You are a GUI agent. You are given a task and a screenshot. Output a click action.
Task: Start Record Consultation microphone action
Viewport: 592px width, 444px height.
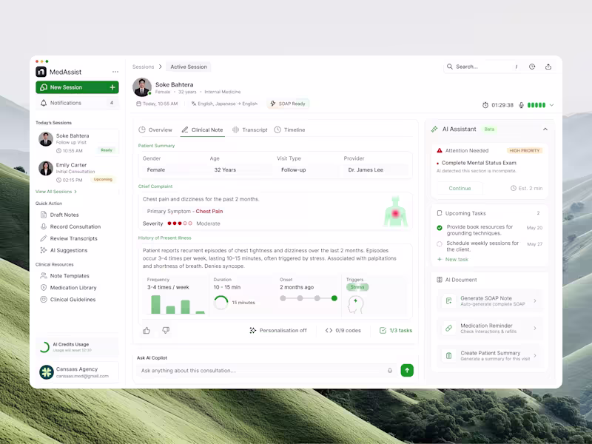(x=70, y=226)
